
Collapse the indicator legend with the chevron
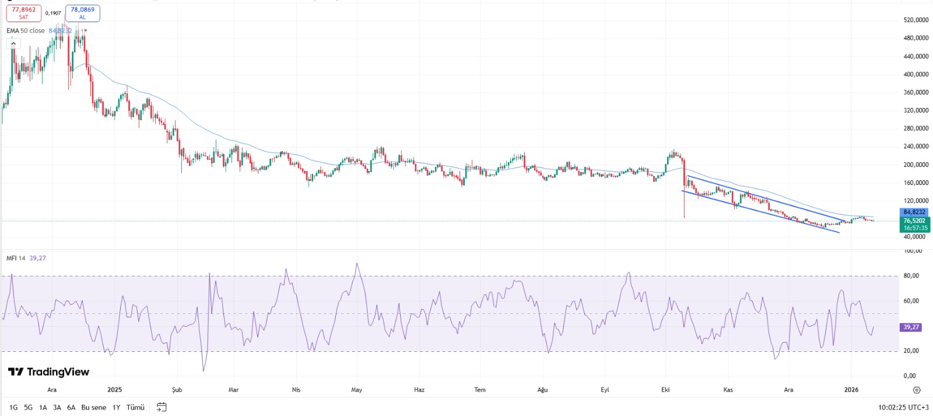click(x=13, y=43)
